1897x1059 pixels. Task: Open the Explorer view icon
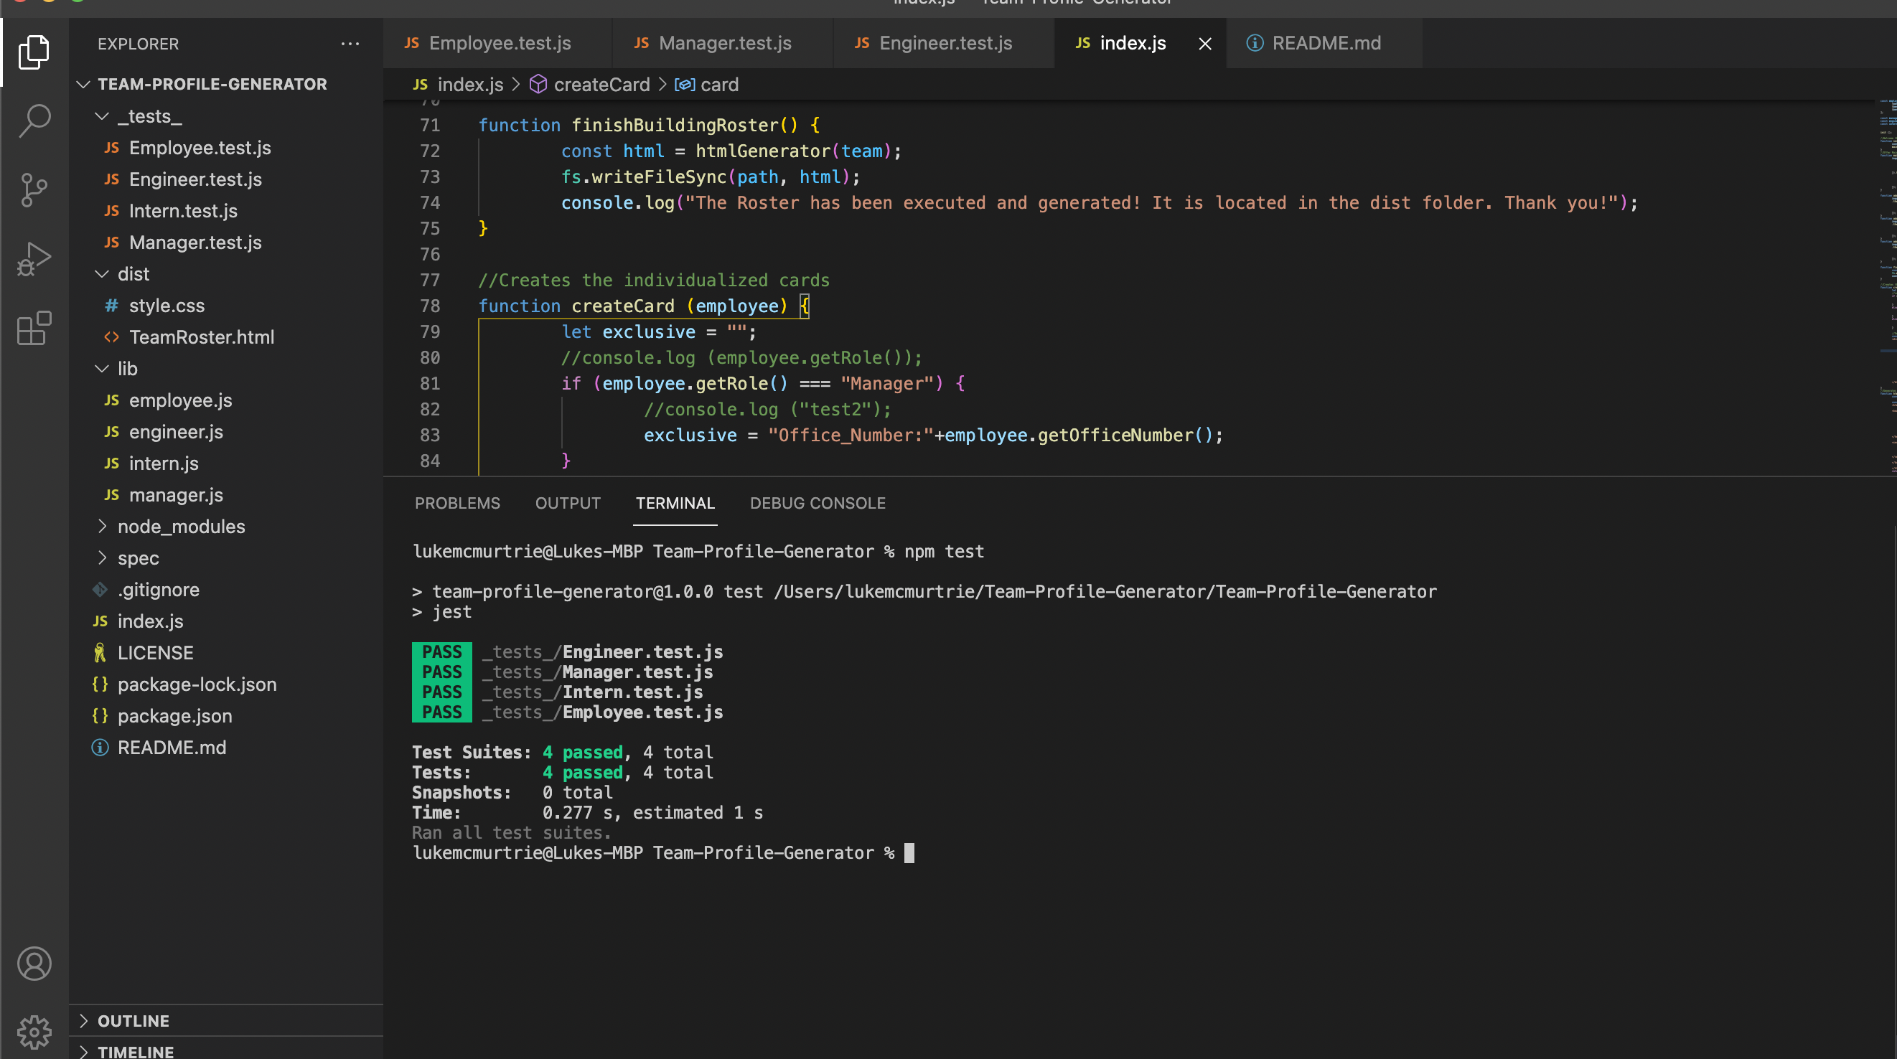coord(34,52)
